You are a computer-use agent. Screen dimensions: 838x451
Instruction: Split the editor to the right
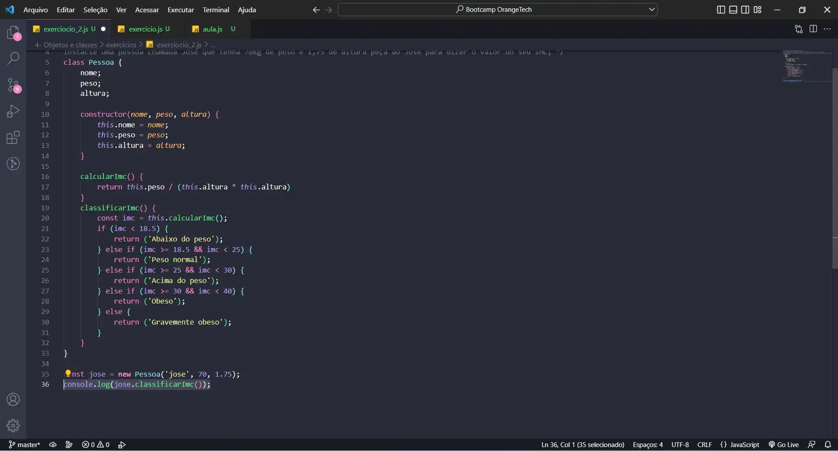click(x=813, y=29)
